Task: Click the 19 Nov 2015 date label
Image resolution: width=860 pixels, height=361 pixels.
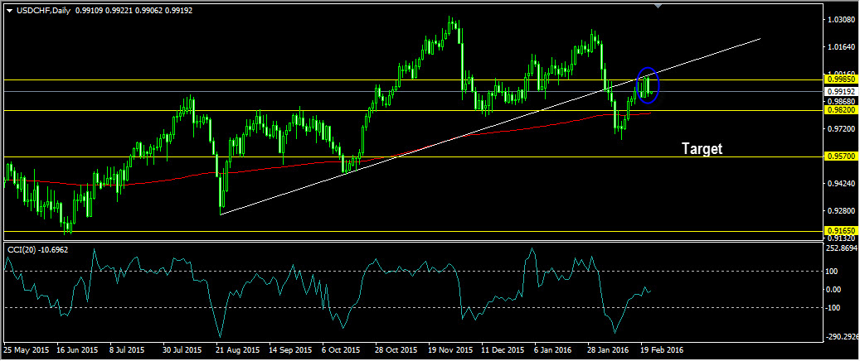Action: (449, 349)
